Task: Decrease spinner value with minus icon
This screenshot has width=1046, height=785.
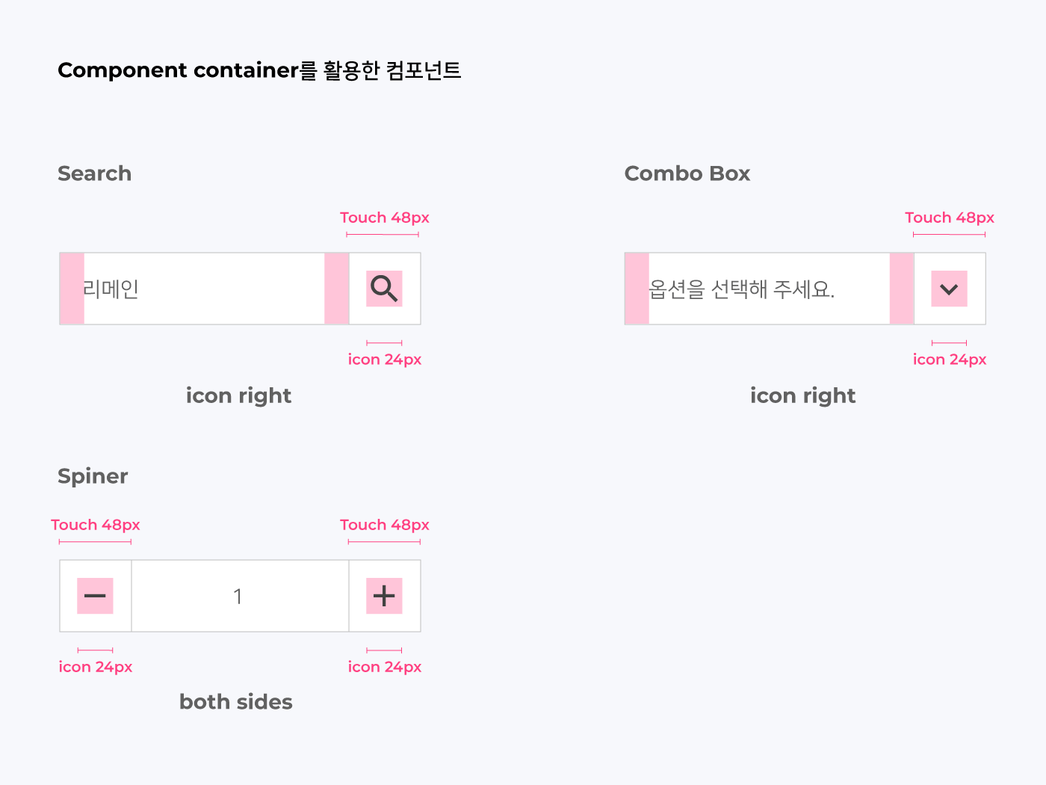Action: (x=95, y=596)
